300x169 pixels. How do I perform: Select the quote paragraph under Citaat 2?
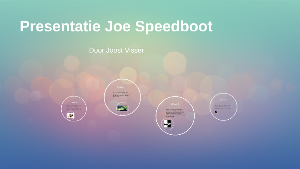[x=122, y=94]
